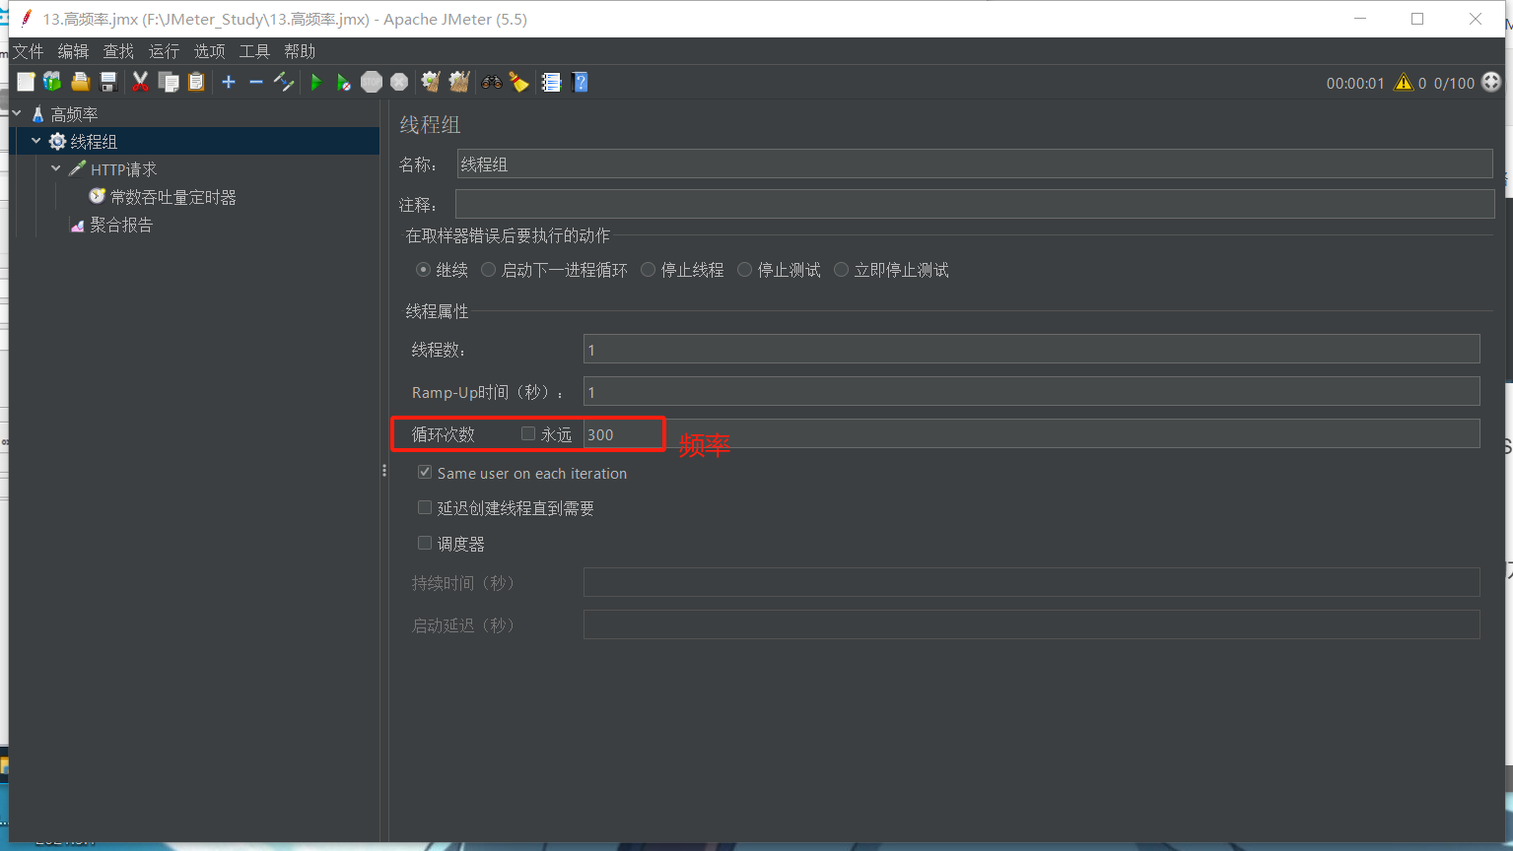Viewport: 1513px width, 851px height.
Task: Click the Toggle enable/disable icon
Action: 284,82
